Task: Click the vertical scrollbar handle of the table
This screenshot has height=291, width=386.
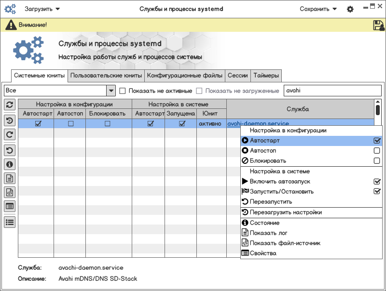Action: (x=378, y=109)
